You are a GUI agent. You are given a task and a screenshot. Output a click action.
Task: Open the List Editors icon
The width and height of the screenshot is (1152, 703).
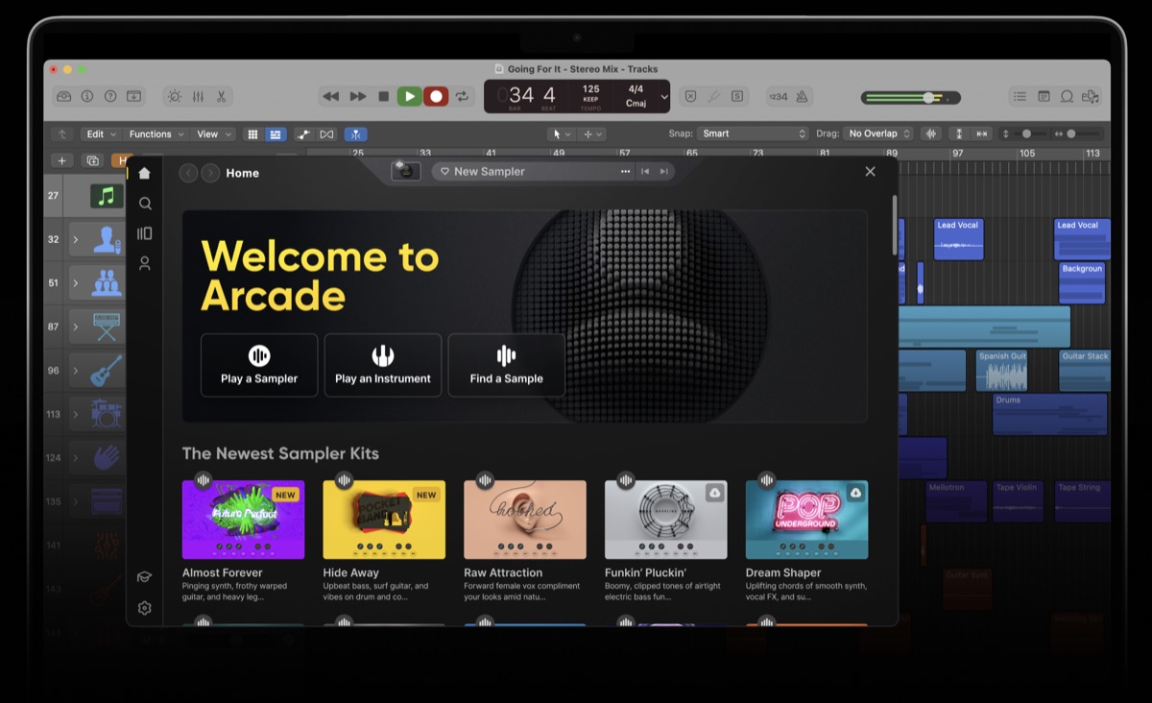[1019, 96]
